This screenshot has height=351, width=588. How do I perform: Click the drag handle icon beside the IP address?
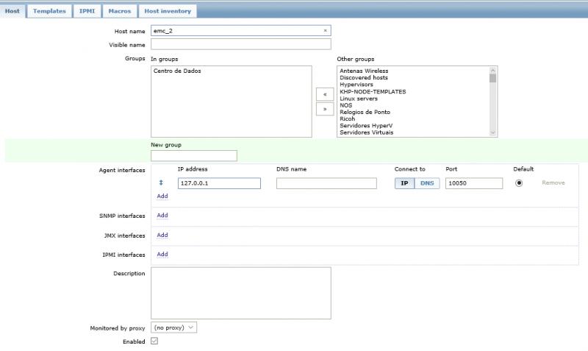click(x=161, y=182)
